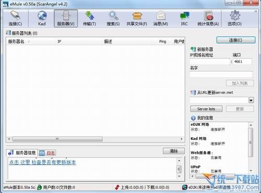Click log pane scroll down arrow
This screenshot has height=193, width=261.
tap(179, 176)
